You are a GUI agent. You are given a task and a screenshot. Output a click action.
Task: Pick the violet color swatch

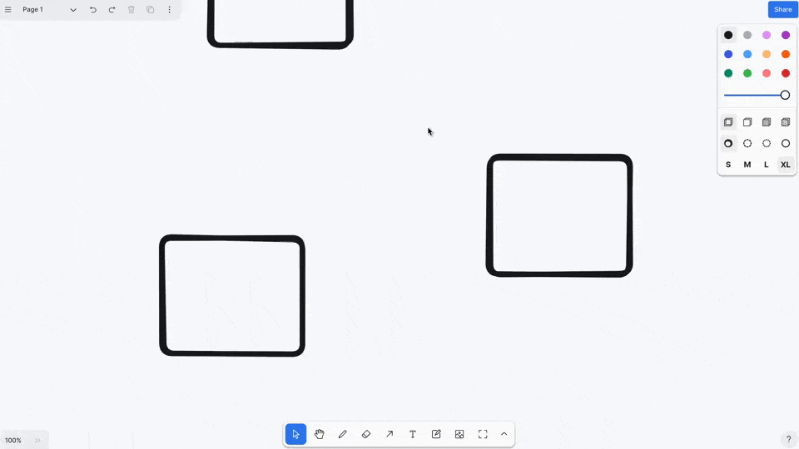point(785,35)
